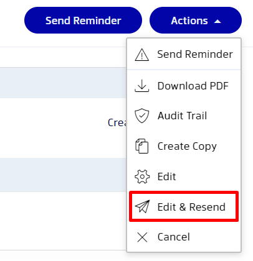Choose Cancel from the Actions menu
This screenshot has width=253, height=261.
(x=184, y=237)
